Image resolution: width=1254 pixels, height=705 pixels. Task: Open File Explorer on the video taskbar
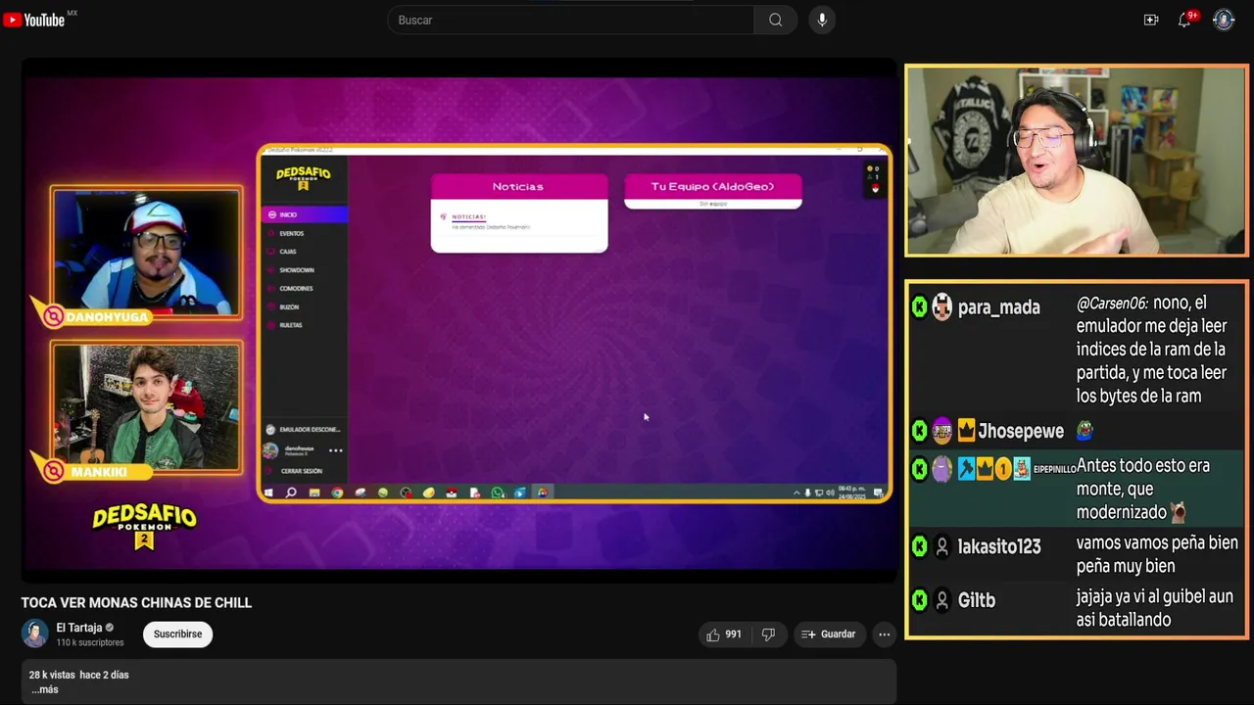(x=314, y=493)
